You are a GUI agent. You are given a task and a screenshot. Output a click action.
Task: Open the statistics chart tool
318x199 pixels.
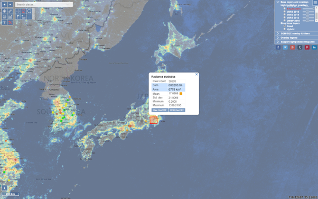click(x=10, y=17)
